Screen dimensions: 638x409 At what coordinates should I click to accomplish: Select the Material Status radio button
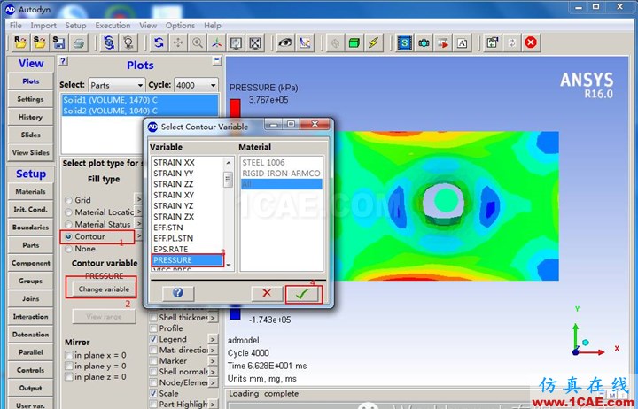69,225
